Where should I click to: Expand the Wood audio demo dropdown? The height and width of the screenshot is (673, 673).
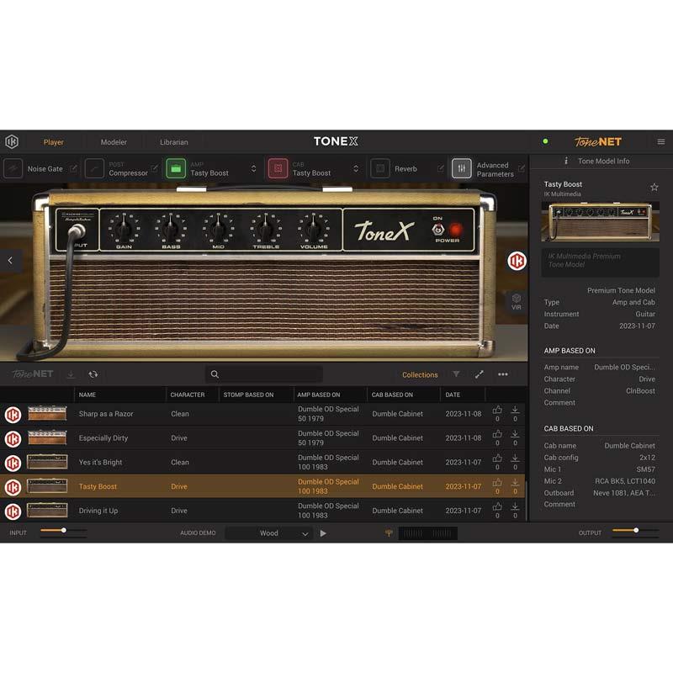click(305, 533)
